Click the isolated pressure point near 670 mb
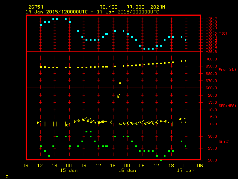The width and height of the screenshot is (238, 179). (120, 83)
